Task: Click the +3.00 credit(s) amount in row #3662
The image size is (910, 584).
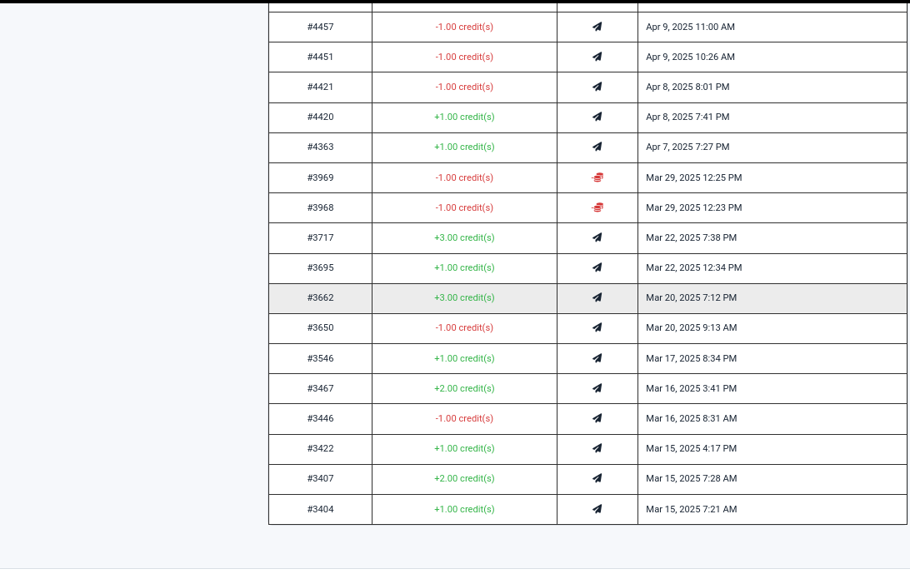Action: click(464, 297)
